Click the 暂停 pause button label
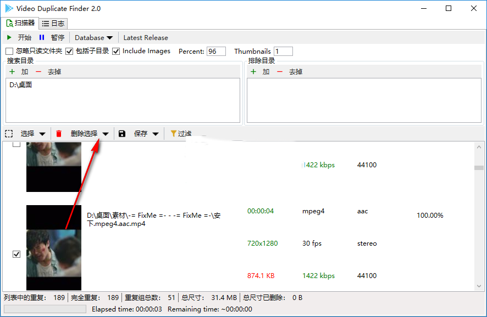487x317 pixels. (x=58, y=37)
